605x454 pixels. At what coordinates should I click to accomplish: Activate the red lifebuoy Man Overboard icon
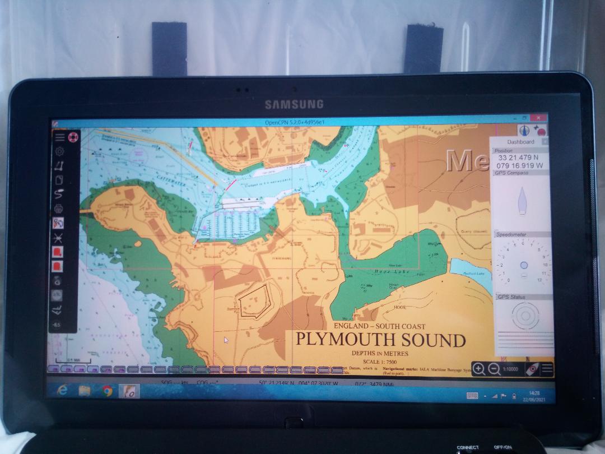(73, 137)
